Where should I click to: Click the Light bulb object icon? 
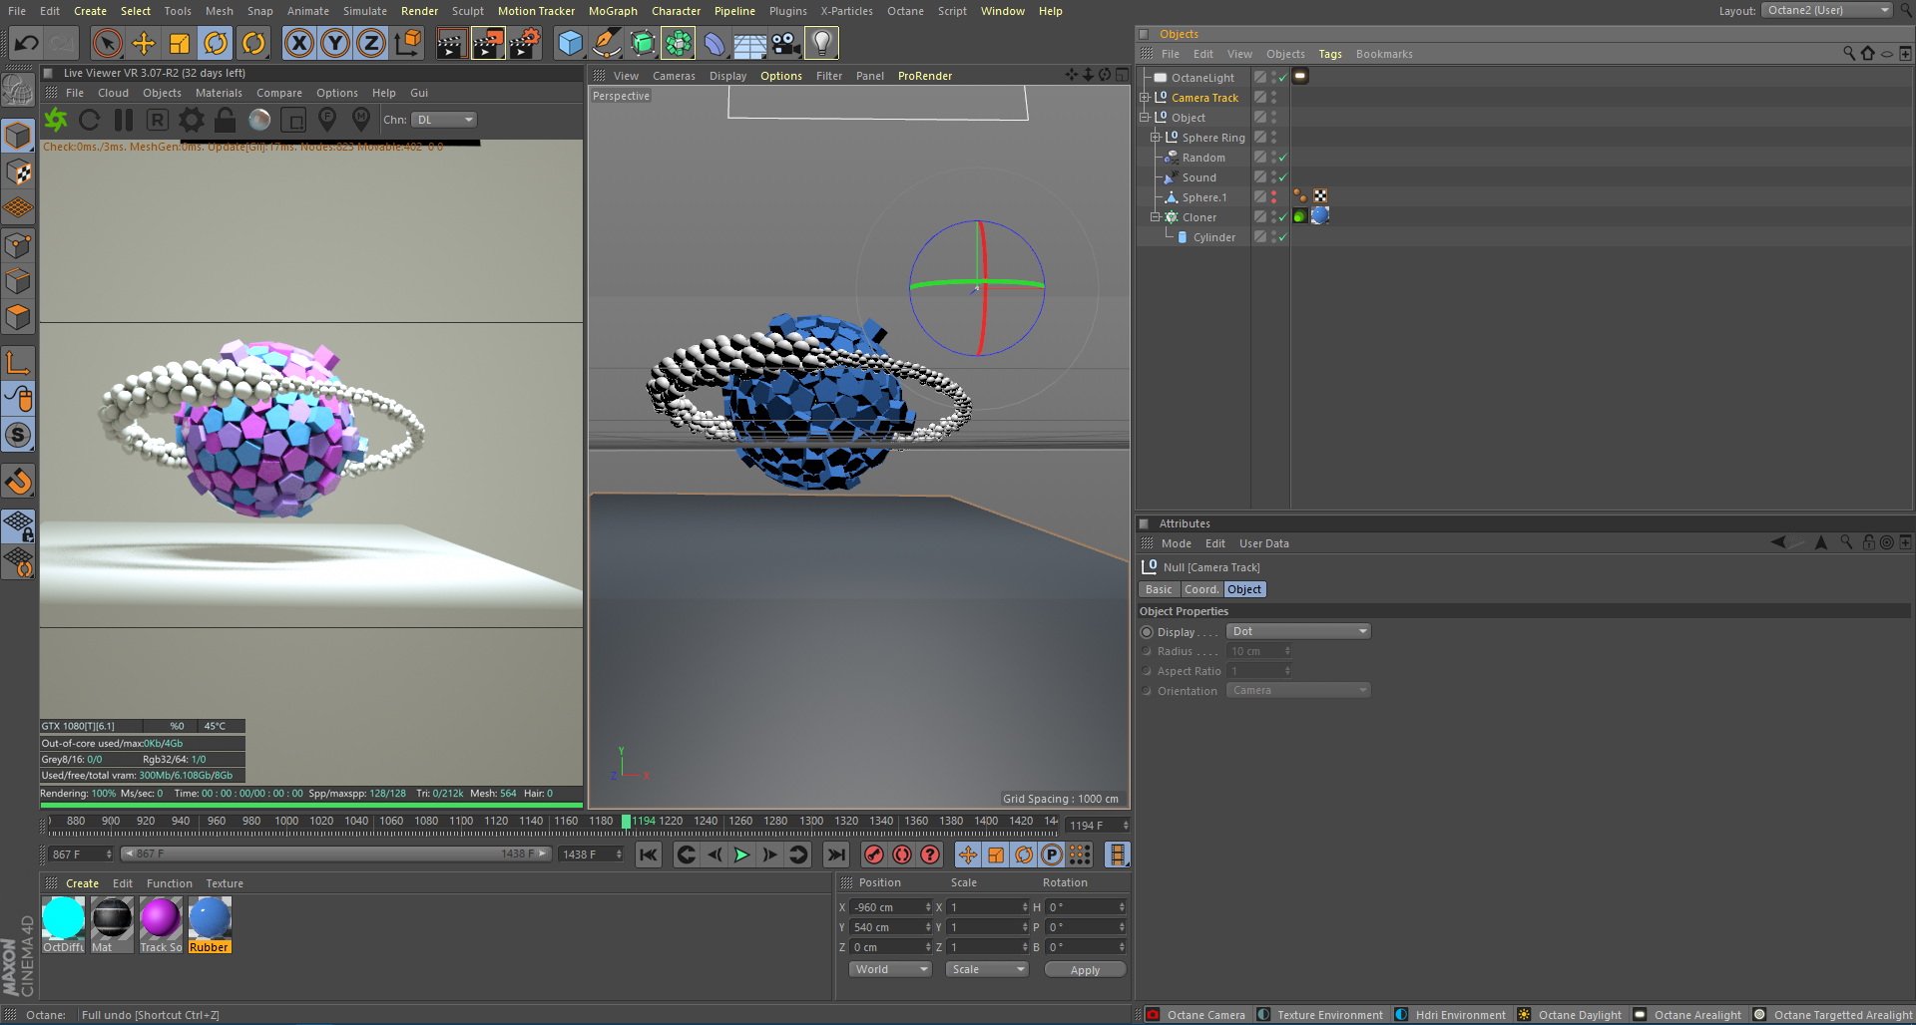pos(821,43)
